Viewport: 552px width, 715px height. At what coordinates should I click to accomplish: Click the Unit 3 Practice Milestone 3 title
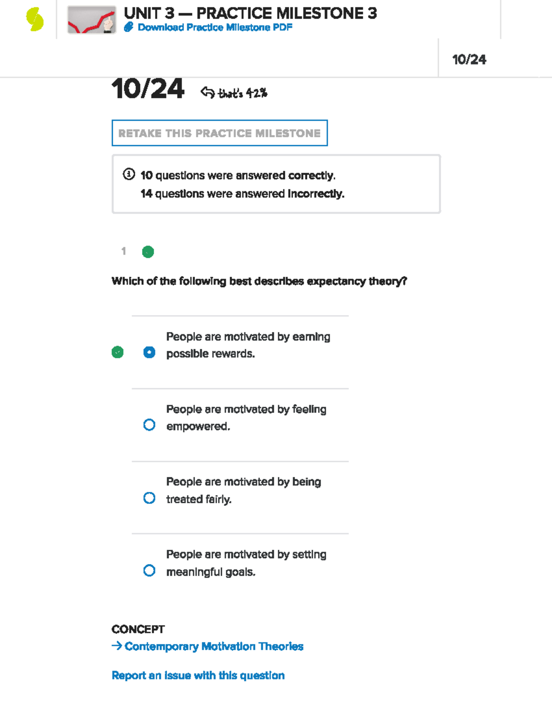250,13
